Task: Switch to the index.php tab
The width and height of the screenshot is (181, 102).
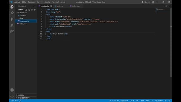Action: pos(76,6)
